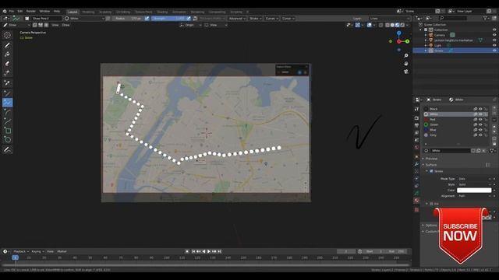Select the Green material row
This screenshot has height=280, width=499.
point(455,124)
